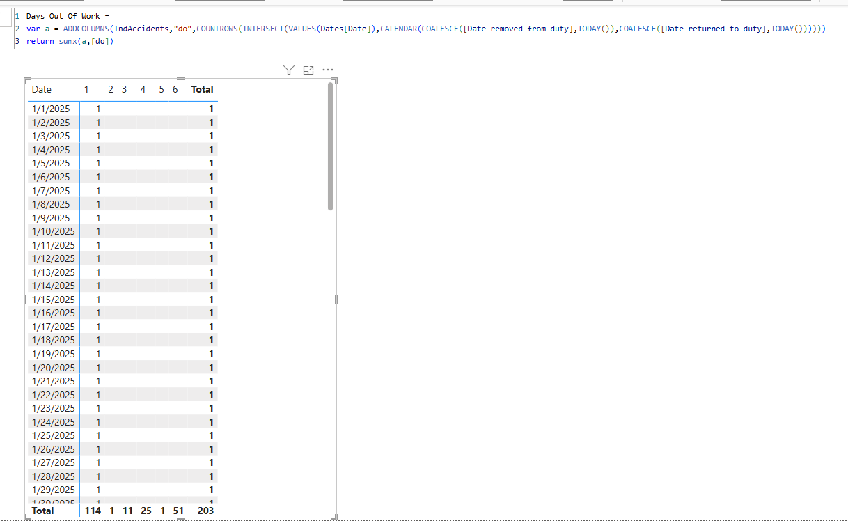Select the row labeled 1/17/2025

click(x=123, y=327)
